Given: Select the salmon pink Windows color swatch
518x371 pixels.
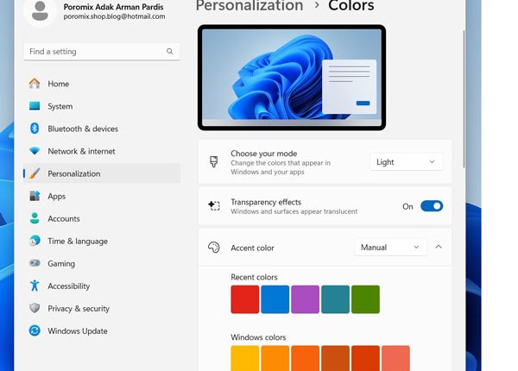Looking at the screenshot, I should point(395,358).
